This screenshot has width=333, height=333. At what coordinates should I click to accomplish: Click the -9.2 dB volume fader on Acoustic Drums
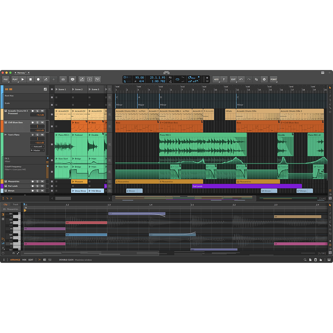tap(37, 115)
